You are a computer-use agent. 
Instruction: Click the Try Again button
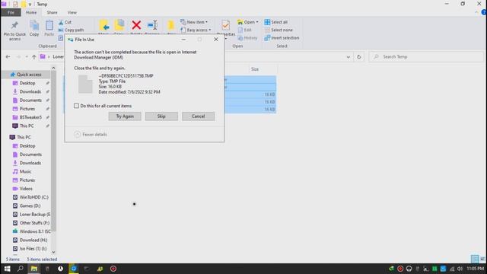pos(125,116)
